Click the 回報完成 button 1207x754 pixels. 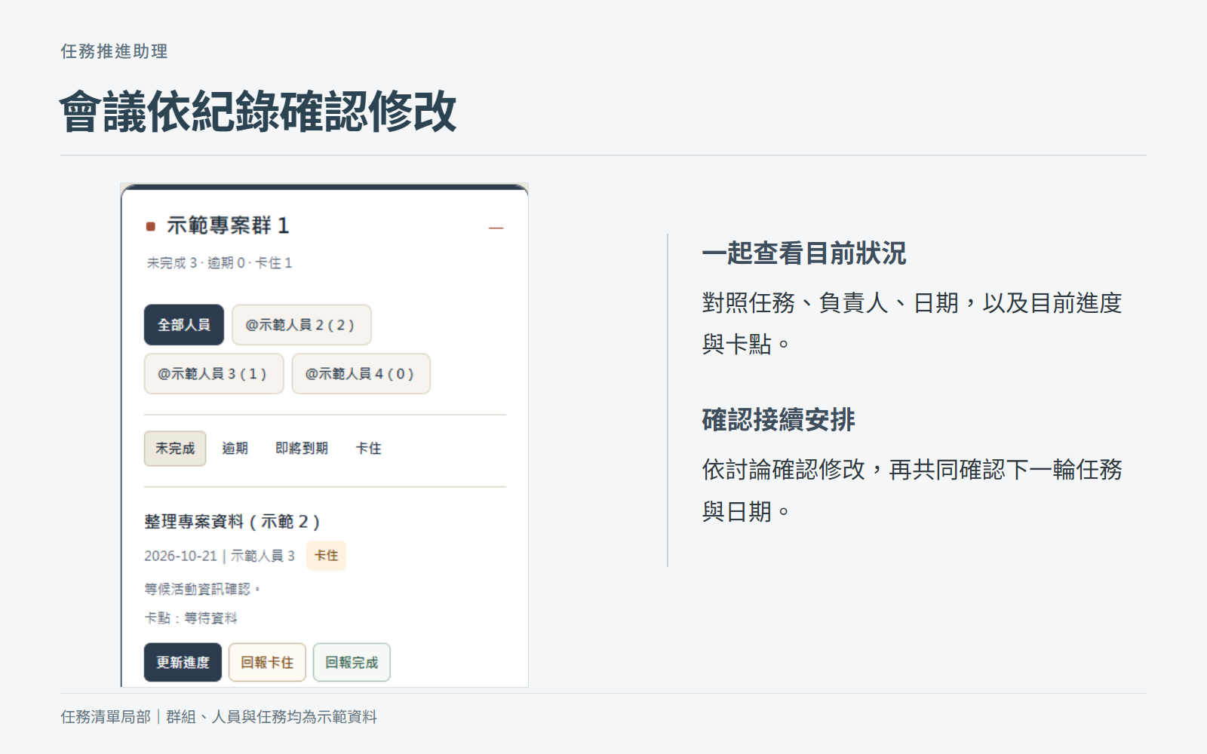point(352,663)
